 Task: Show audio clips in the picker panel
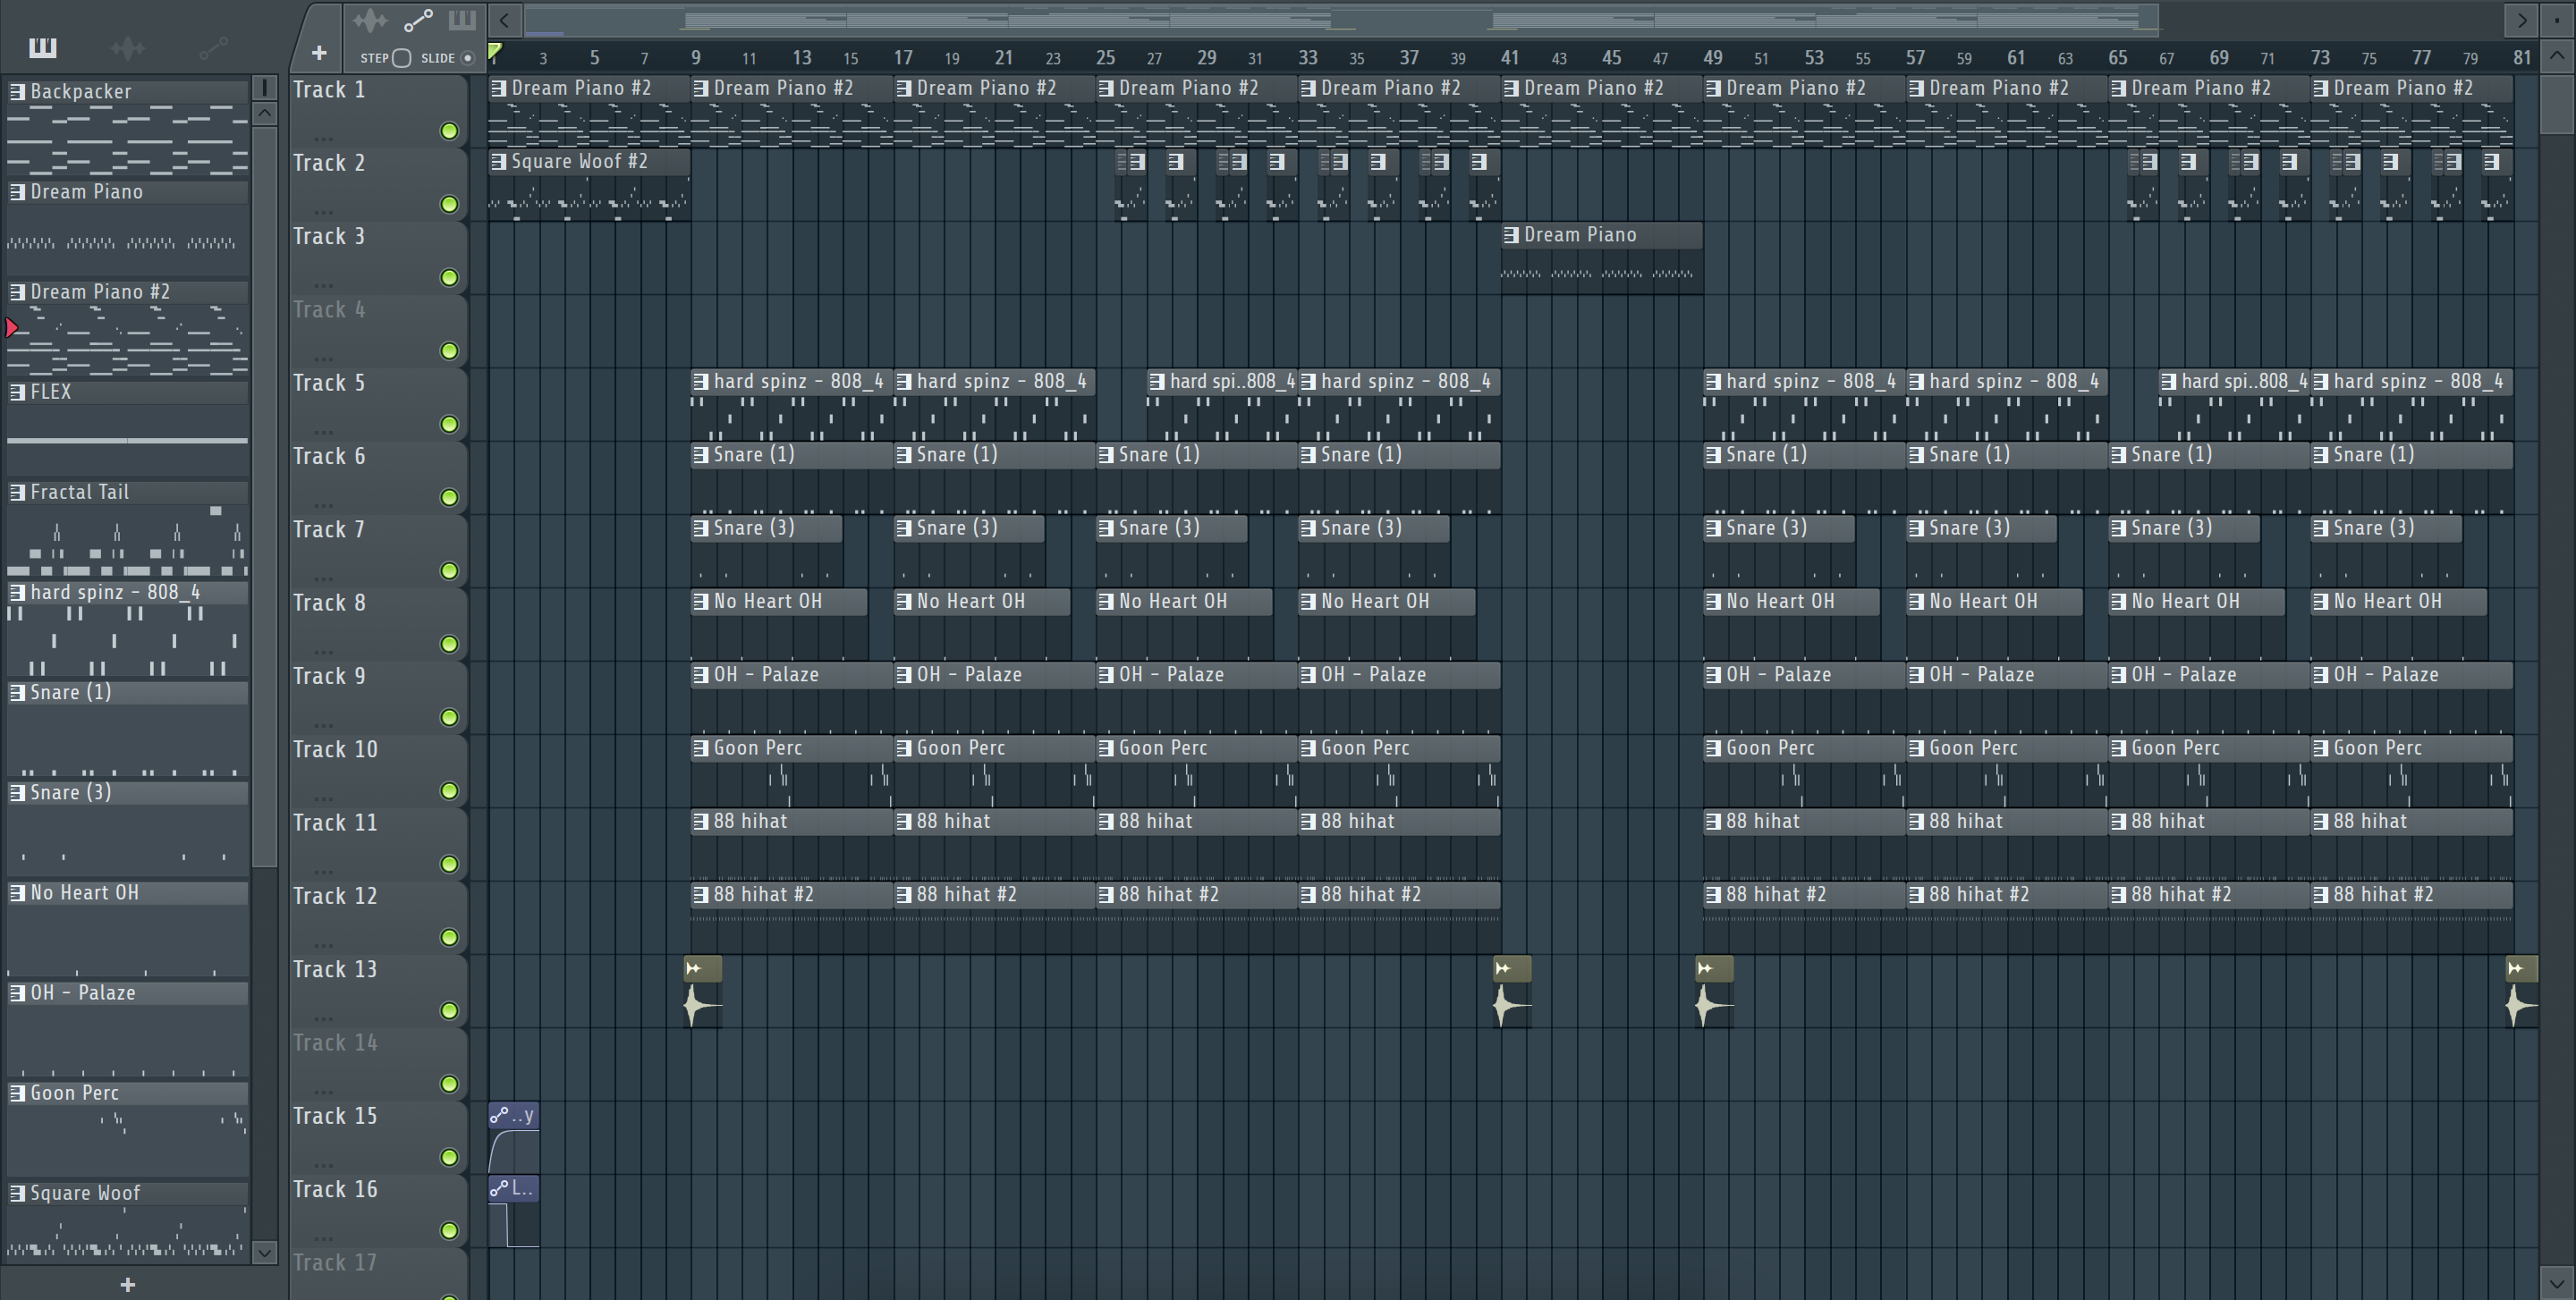(x=128, y=47)
